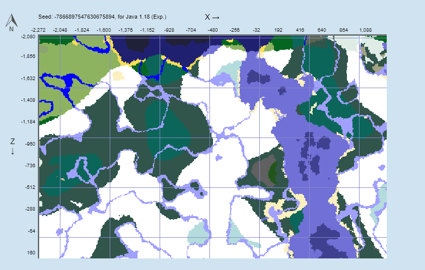Click the -1,152 X-axis tick label

point(148,30)
